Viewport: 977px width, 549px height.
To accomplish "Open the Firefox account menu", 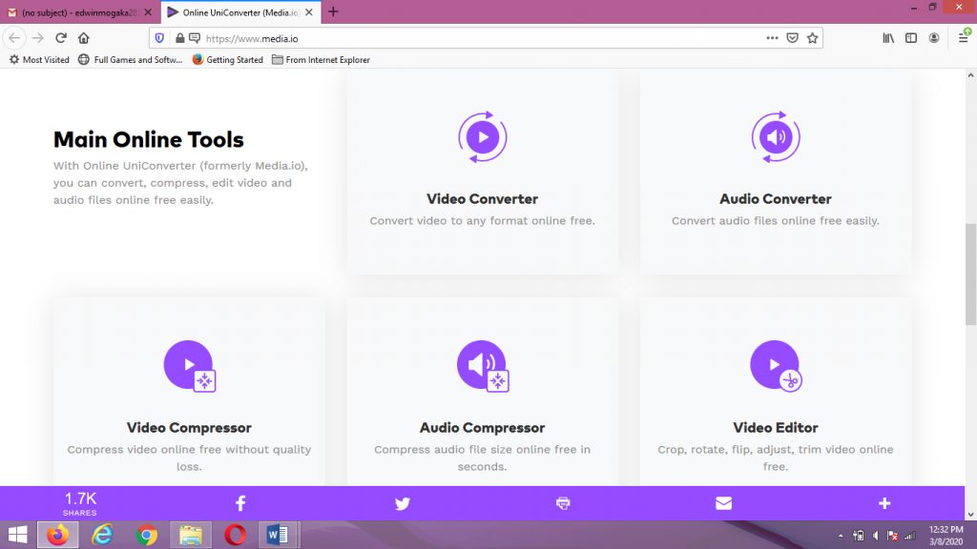I will pos(934,38).
